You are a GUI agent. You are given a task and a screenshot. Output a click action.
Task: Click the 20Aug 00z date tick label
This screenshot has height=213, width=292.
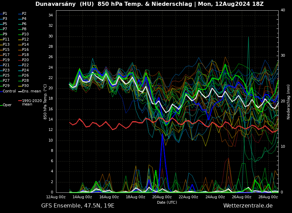[x=162, y=197]
